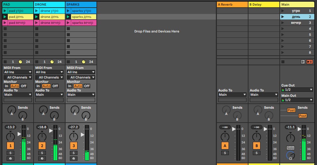This screenshot has height=165, width=317.
Task: Arm the SPARKS track for recording
Action: (x=74, y=159)
